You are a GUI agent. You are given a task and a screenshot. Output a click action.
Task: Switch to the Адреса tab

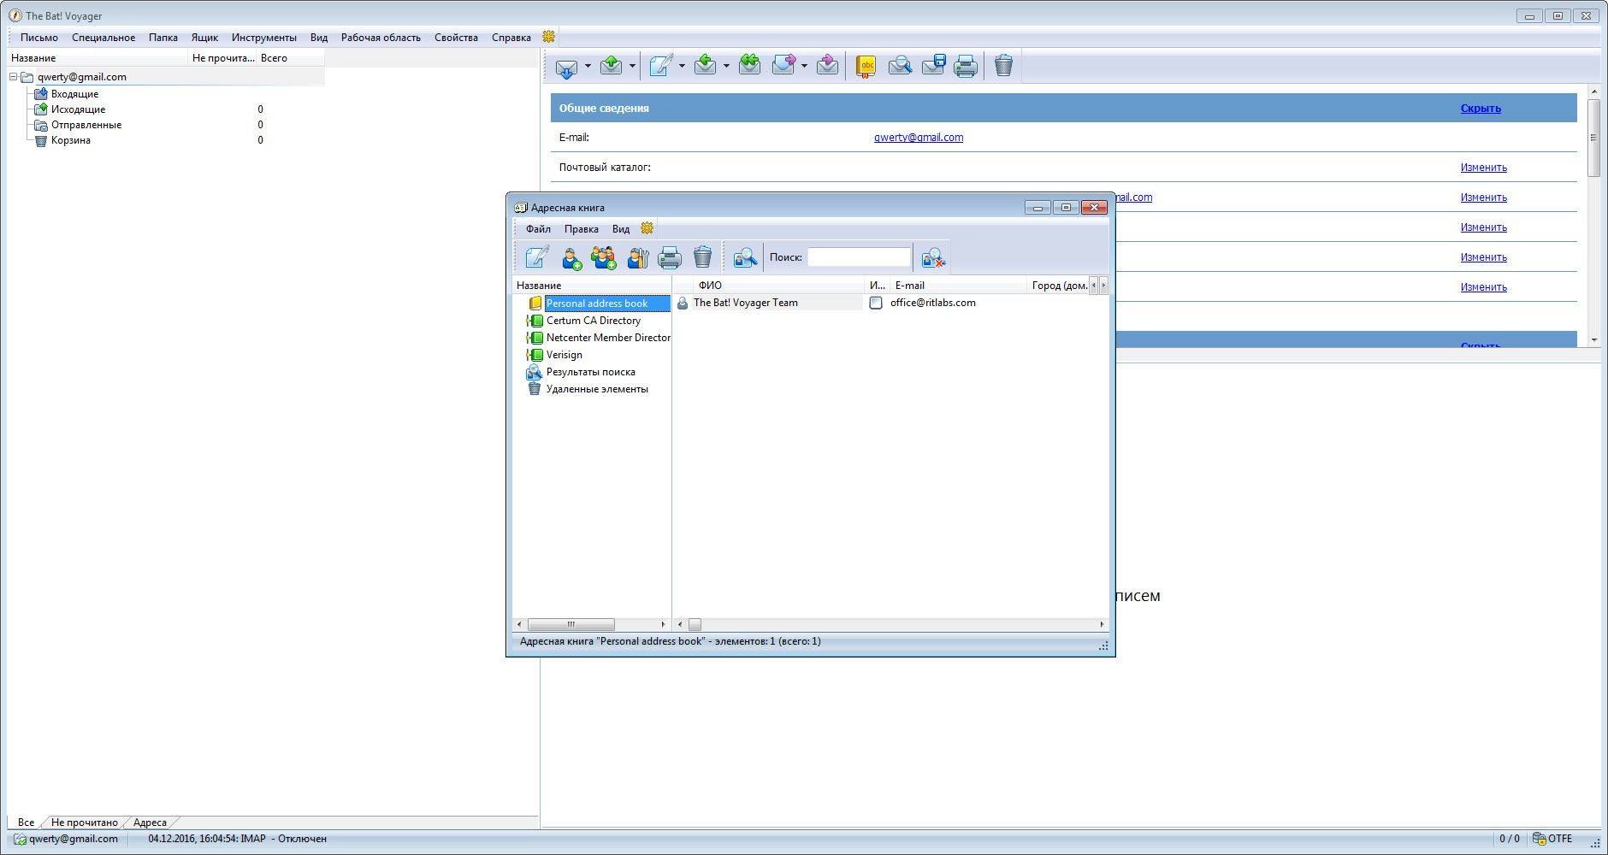tap(150, 823)
